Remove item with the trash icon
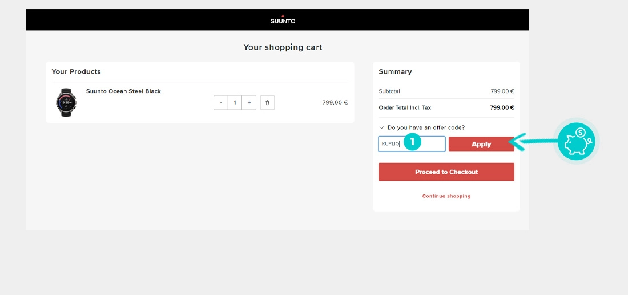 (x=267, y=103)
